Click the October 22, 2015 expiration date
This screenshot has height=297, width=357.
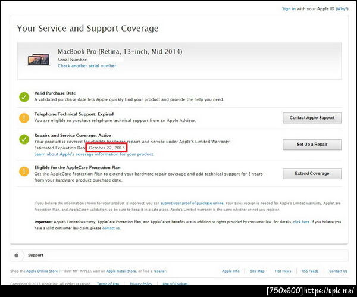107,148
